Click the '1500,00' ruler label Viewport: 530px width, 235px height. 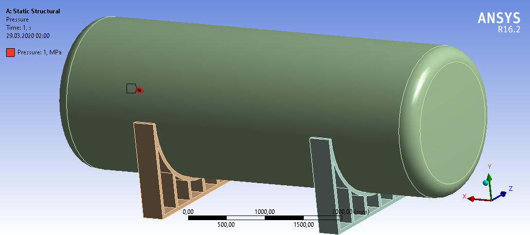[x=303, y=225]
